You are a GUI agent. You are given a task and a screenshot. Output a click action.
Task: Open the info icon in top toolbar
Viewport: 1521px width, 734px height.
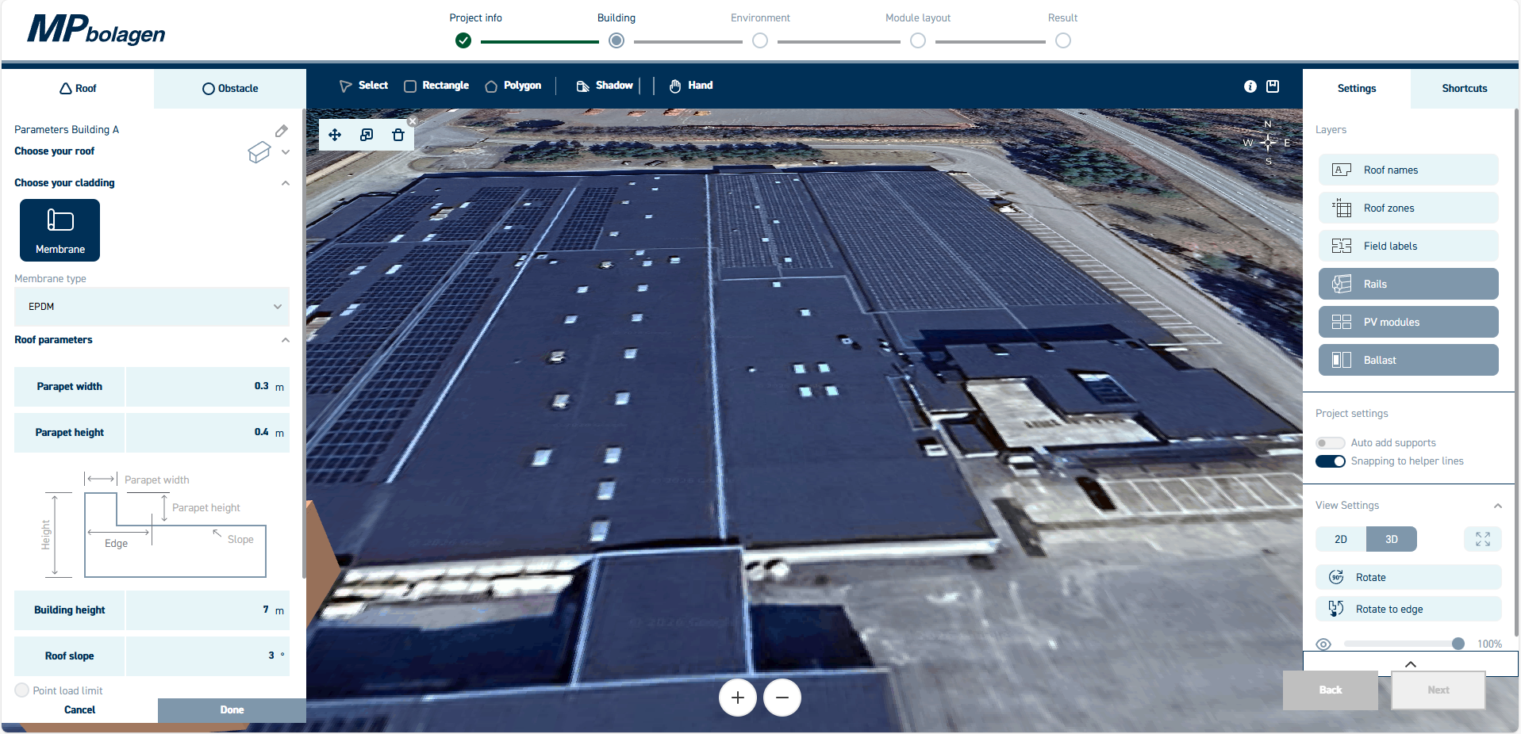tap(1250, 86)
